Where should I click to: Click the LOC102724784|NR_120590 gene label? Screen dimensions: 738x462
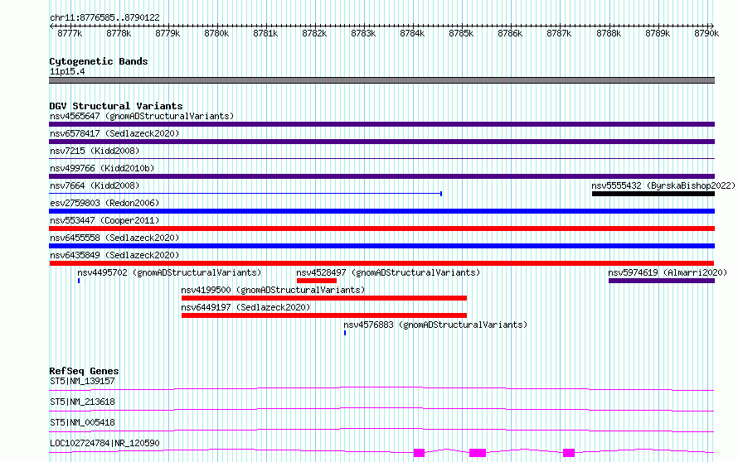point(104,443)
